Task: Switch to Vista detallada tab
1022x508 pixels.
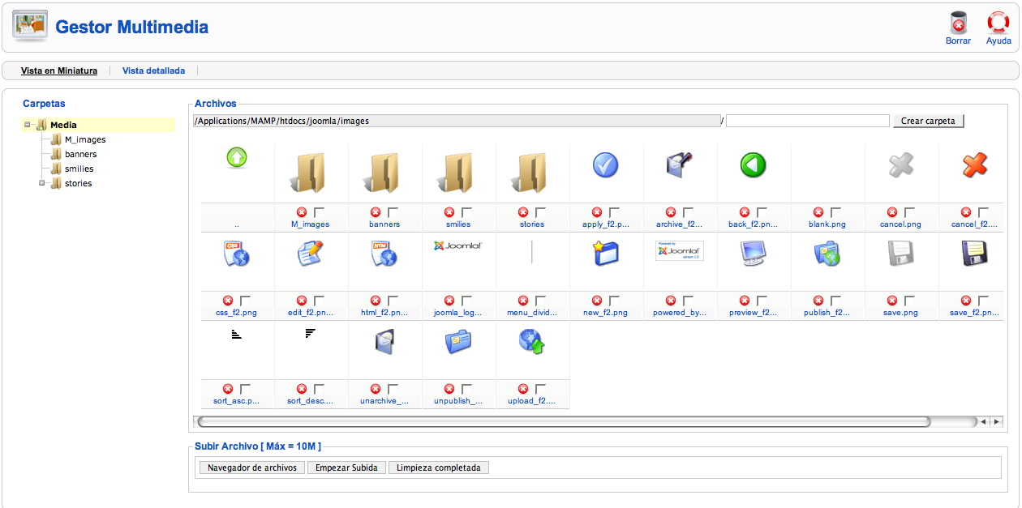Action: coord(153,70)
